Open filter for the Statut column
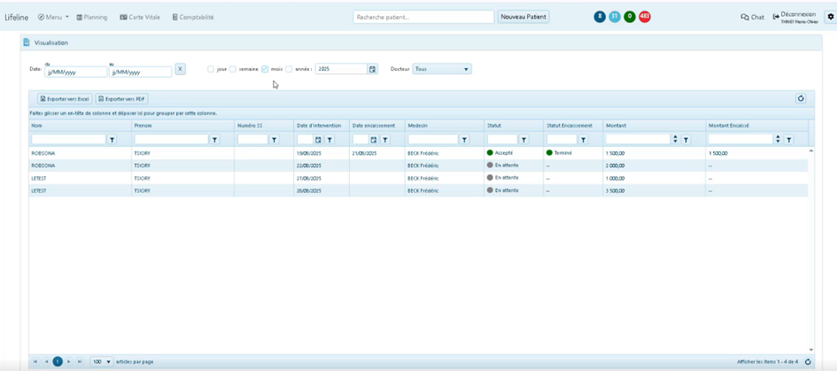 524,139
